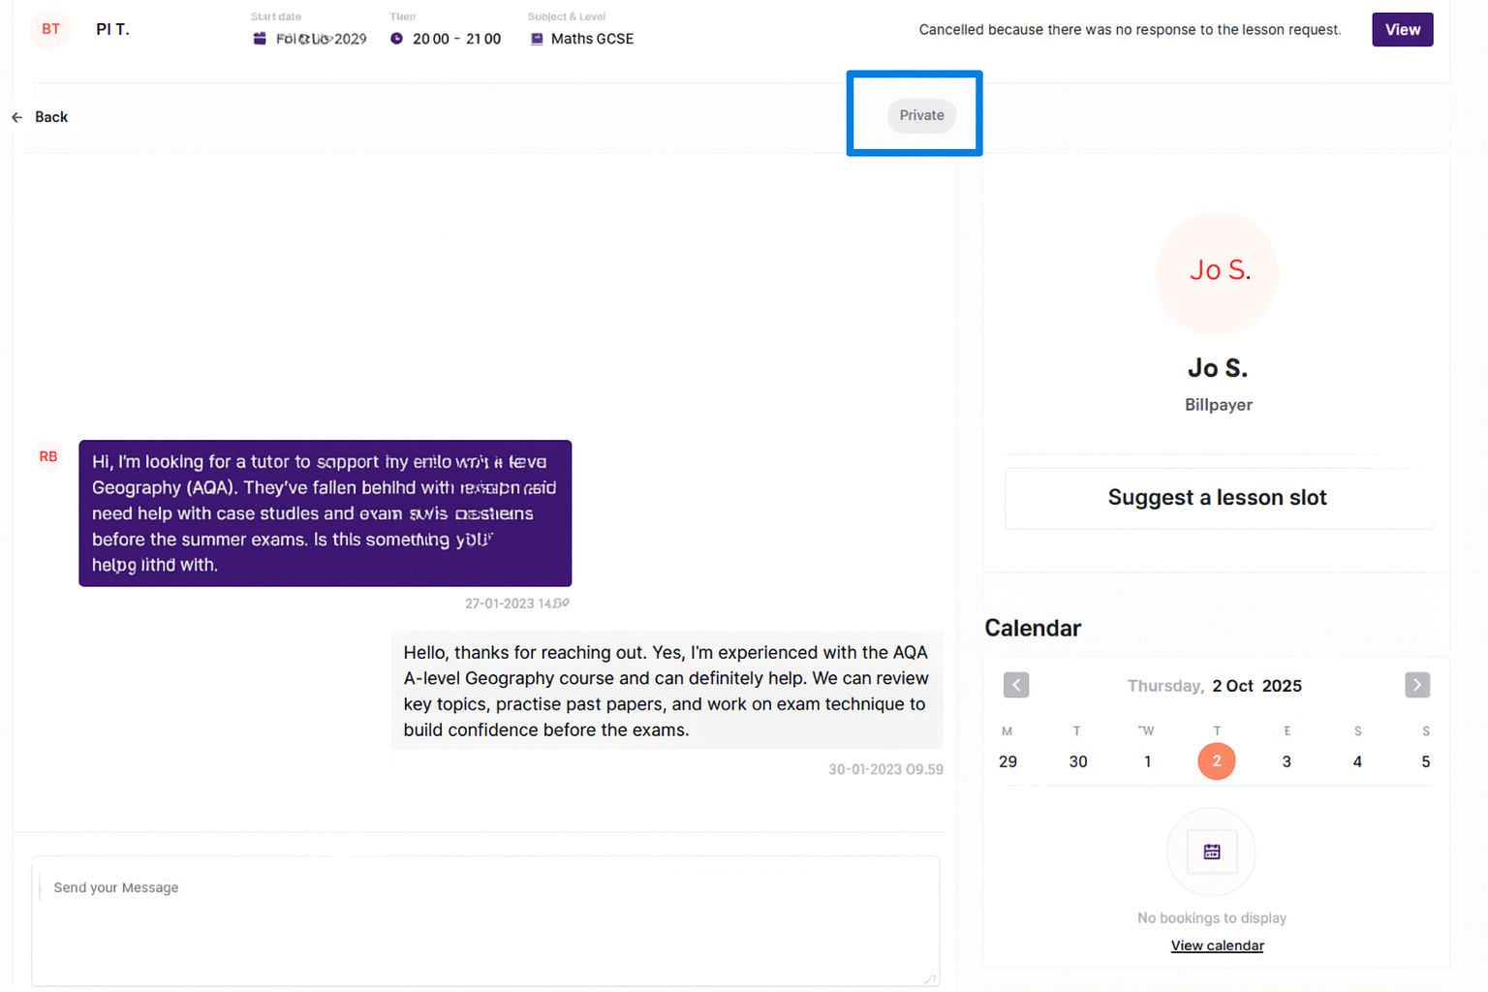This screenshot has height=992, width=1488.
Task: Click the clock icon beside lesson time
Action: (396, 39)
